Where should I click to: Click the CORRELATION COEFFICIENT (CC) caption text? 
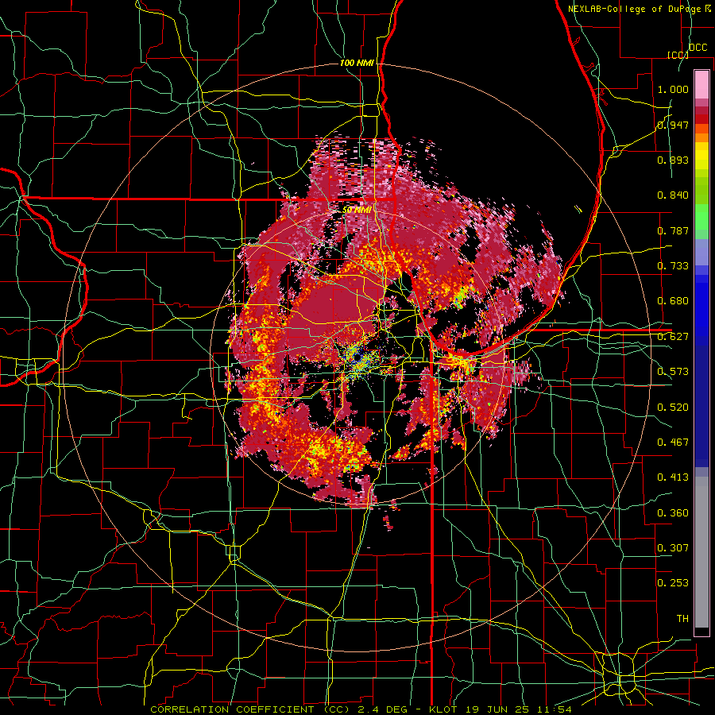coord(250,709)
